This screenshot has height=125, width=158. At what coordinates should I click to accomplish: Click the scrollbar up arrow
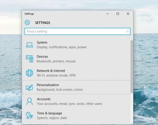click(x=131, y=39)
